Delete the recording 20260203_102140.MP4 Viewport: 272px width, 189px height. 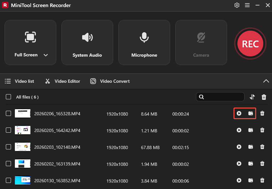point(262,147)
